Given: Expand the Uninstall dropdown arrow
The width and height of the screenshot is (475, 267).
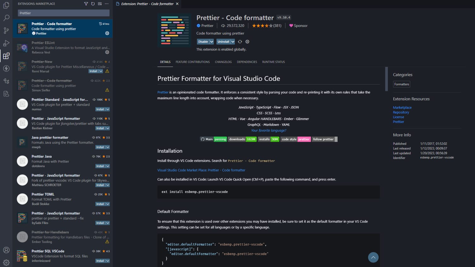Looking at the screenshot, I should (233, 42).
